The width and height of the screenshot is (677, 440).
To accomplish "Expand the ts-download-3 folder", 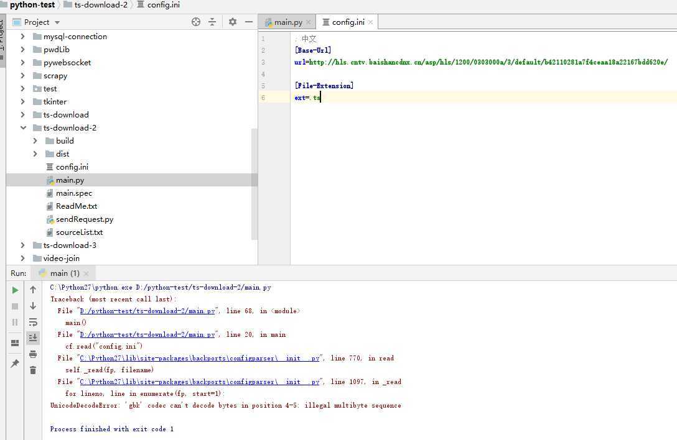I will click(x=22, y=245).
